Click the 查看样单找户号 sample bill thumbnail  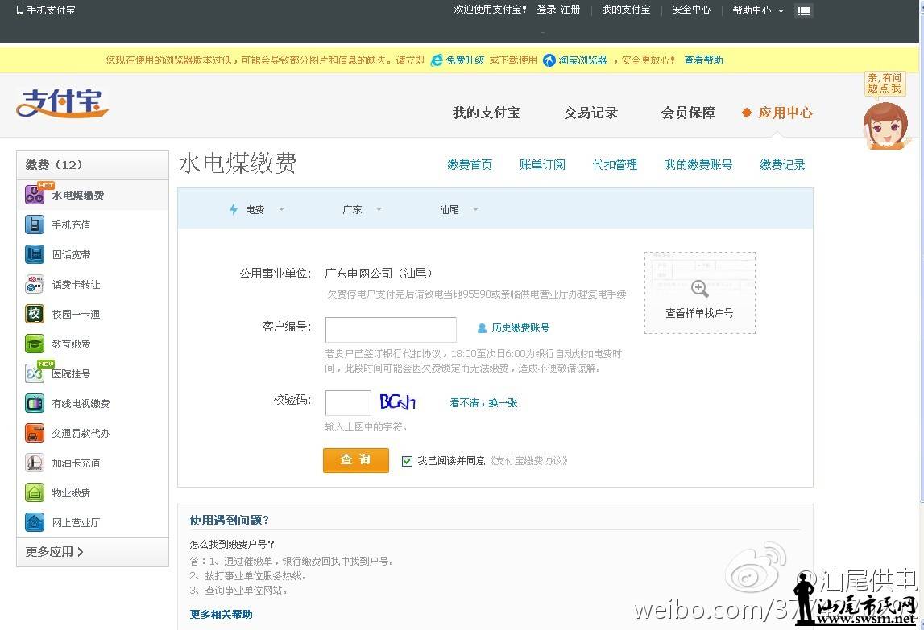pyautogui.click(x=699, y=292)
